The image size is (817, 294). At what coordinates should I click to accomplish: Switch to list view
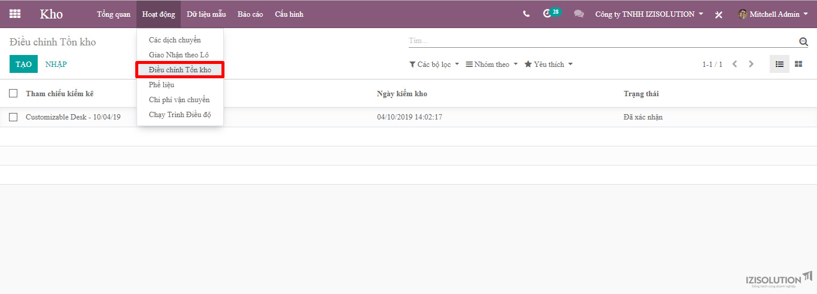779,64
